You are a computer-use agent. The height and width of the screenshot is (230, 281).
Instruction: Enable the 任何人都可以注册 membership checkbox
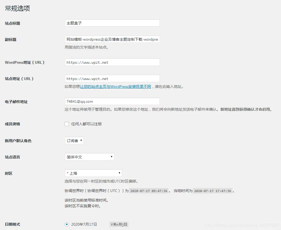pos(67,124)
